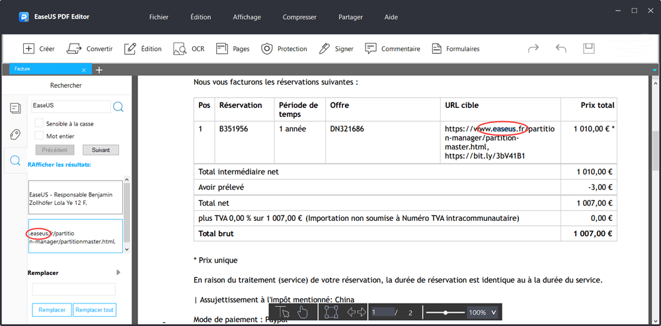Click the Prix total column header

tap(598, 105)
